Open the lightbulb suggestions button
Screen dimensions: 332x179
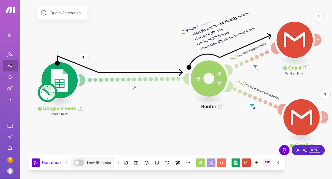284,150
